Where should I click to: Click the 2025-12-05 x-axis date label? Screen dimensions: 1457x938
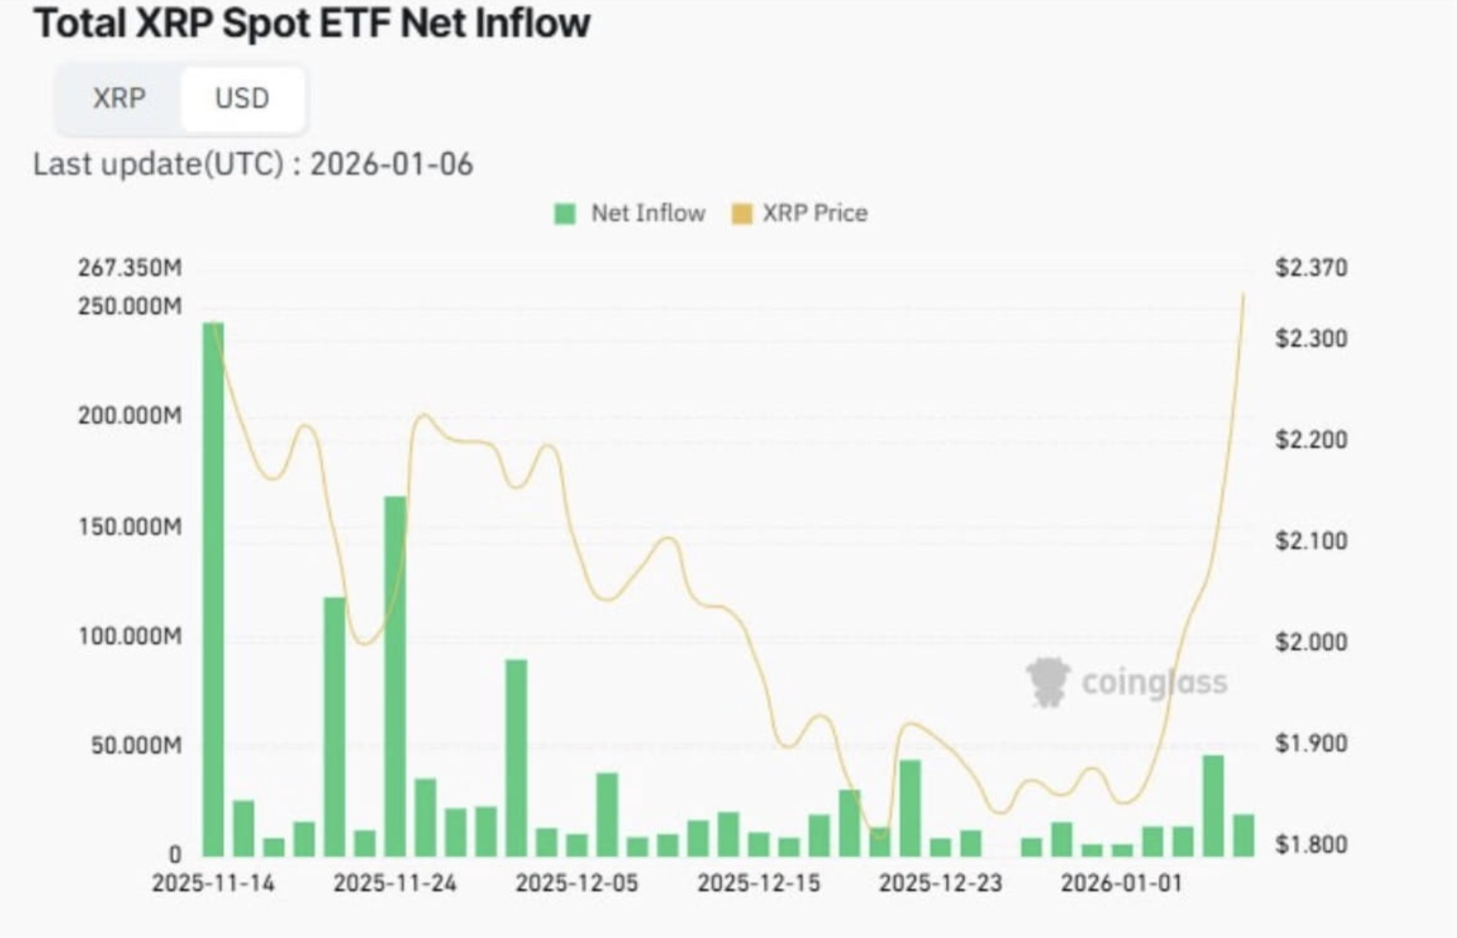tap(577, 883)
